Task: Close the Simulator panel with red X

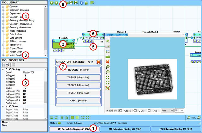Action: 98,62
